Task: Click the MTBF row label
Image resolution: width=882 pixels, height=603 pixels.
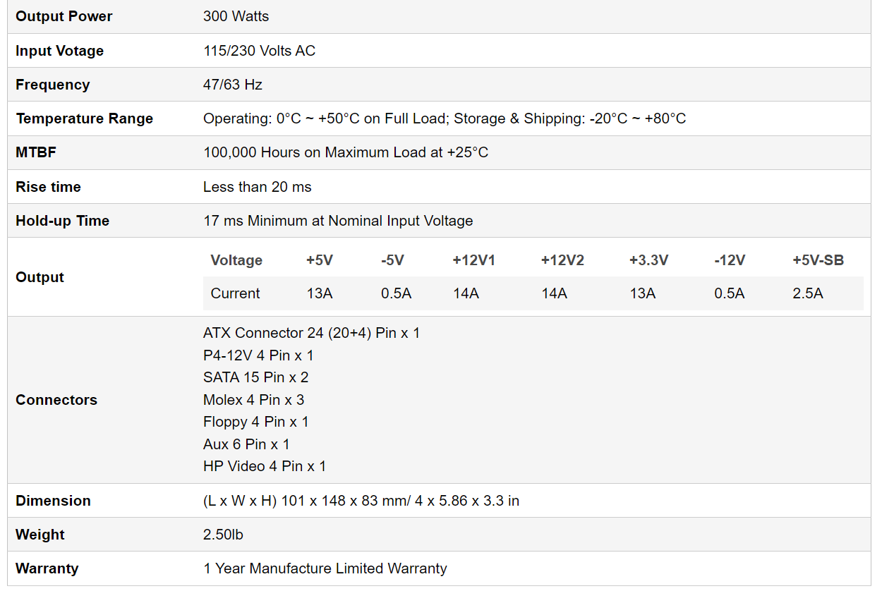Action: pos(35,152)
